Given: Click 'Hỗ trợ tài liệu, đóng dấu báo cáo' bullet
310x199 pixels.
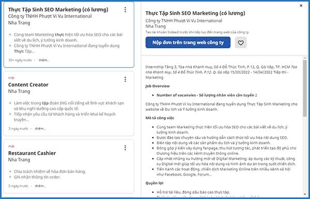Looking at the screenshot, I should click(193, 192).
